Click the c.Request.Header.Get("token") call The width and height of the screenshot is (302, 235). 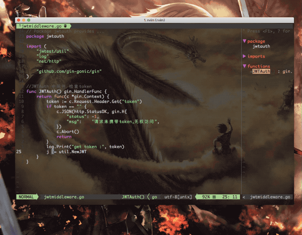click(x=105, y=101)
